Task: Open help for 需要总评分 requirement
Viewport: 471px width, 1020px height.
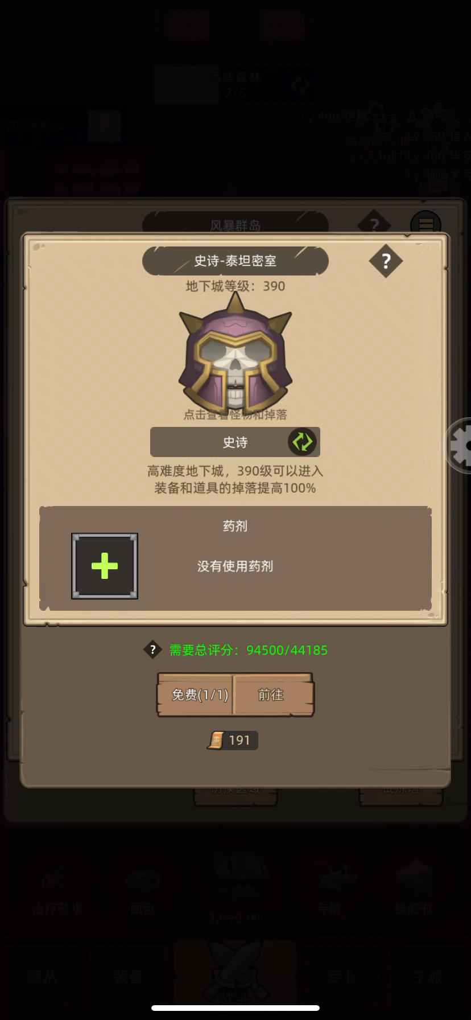Action: pyautogui.click(x=152, y=649)
